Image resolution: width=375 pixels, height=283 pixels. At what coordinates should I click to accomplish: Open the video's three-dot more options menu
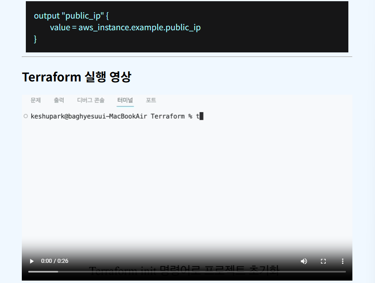(x=342, y=261)
